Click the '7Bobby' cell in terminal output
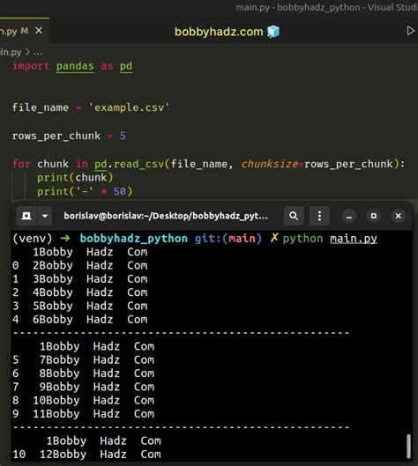Image resolution: width=418 pixels, height=466 pixels. tap(59, 360)
